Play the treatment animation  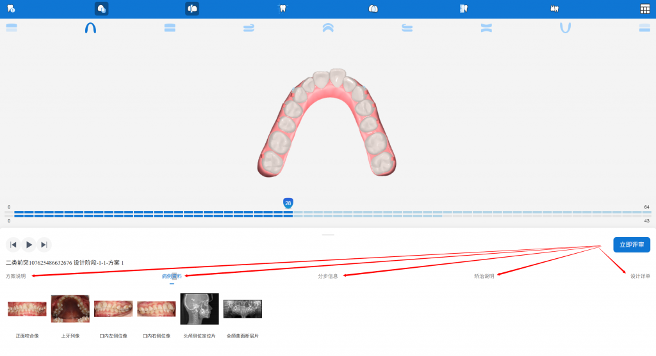click(x=29, y=245)
